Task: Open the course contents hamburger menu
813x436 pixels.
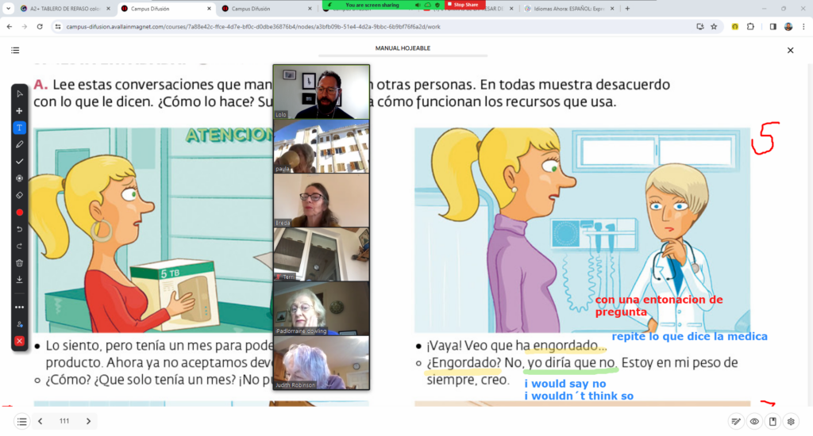Action: tap(15, 50)
